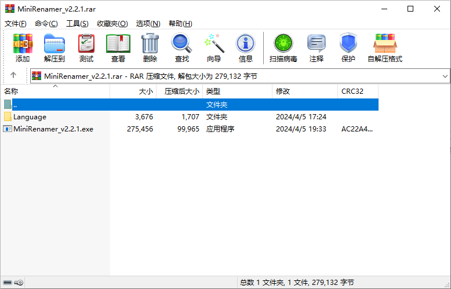
Task: Open the 收藏夹(O) menu
Action: (112, 24)
